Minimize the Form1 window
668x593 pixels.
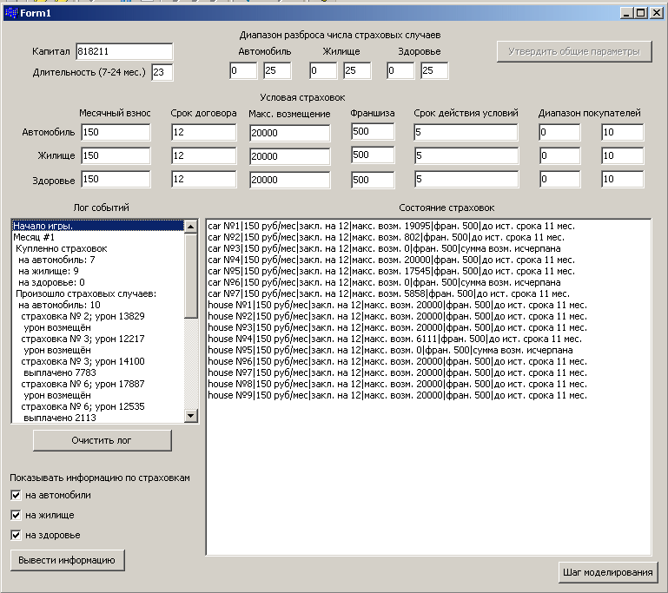coord(627,13)
